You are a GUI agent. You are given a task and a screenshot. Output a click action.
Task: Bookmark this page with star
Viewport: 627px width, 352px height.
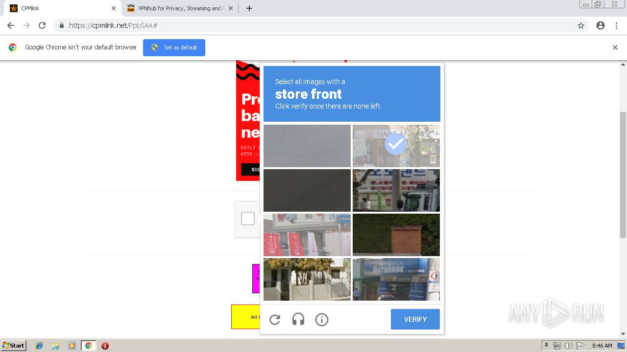click(x=581, y=25)
